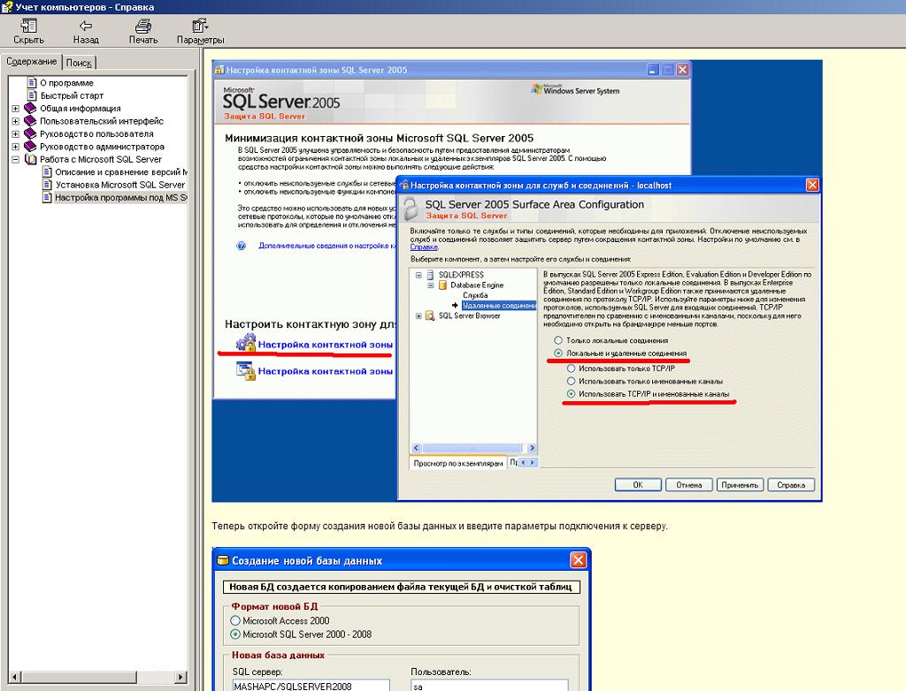Choose Microsoft Access 2000 format
Viewport: 906px width, 691px height.
pyautogui.click(x=235, y=621)
